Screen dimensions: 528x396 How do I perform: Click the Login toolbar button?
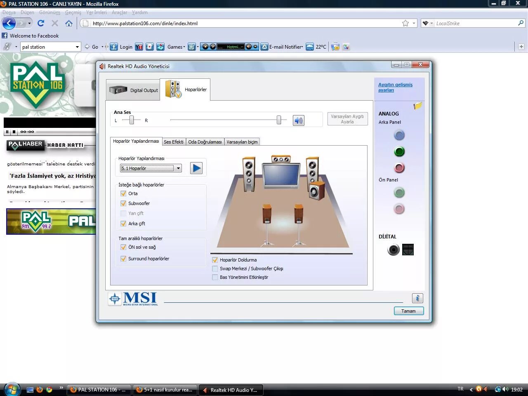coord(126,47)
